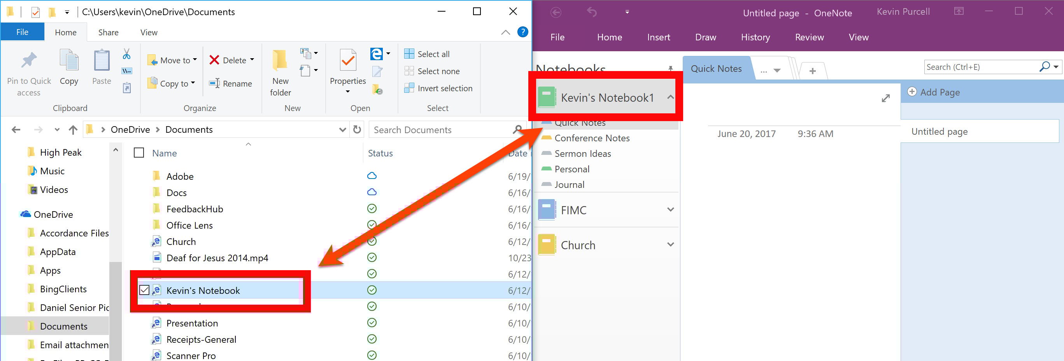Expand the Properties dropdown arrow
The width and height of the screenshot is (1064, 361).
(x=348, y=92)
